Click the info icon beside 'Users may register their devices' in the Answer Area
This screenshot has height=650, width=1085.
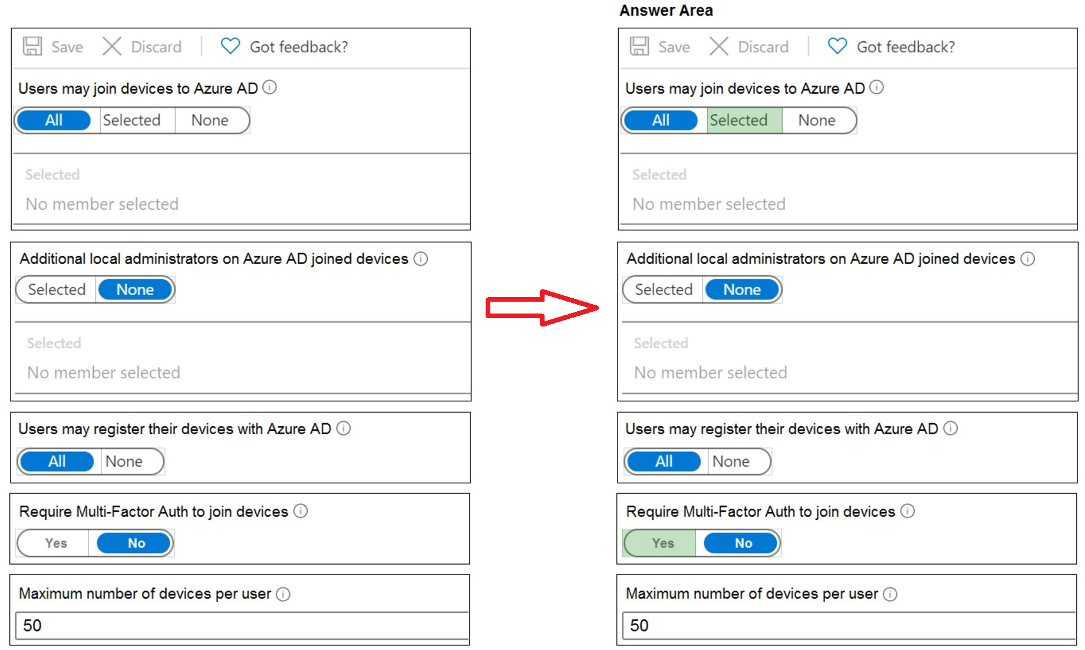coord(951,428)
